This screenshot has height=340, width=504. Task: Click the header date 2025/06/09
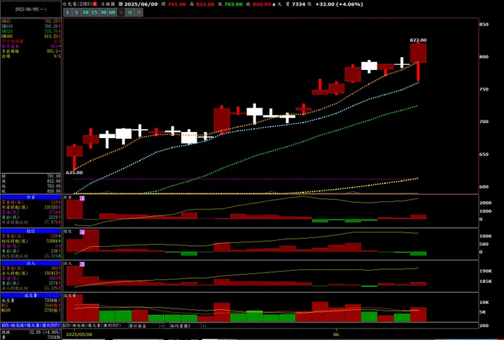click(x=141, y=4)
